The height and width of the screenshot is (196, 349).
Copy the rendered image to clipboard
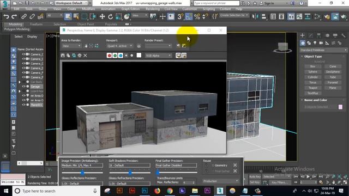68,56
